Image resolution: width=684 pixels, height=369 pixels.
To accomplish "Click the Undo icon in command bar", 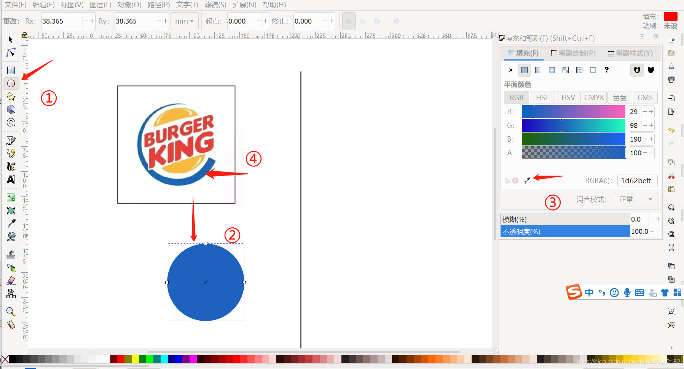I will [x=671, y=130].
